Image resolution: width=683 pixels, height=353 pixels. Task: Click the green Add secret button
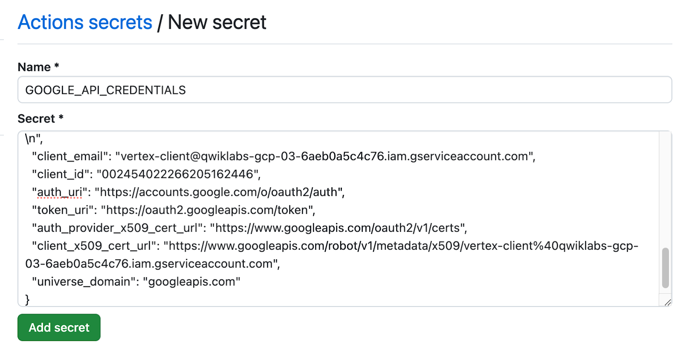click(x=59, y=327)
